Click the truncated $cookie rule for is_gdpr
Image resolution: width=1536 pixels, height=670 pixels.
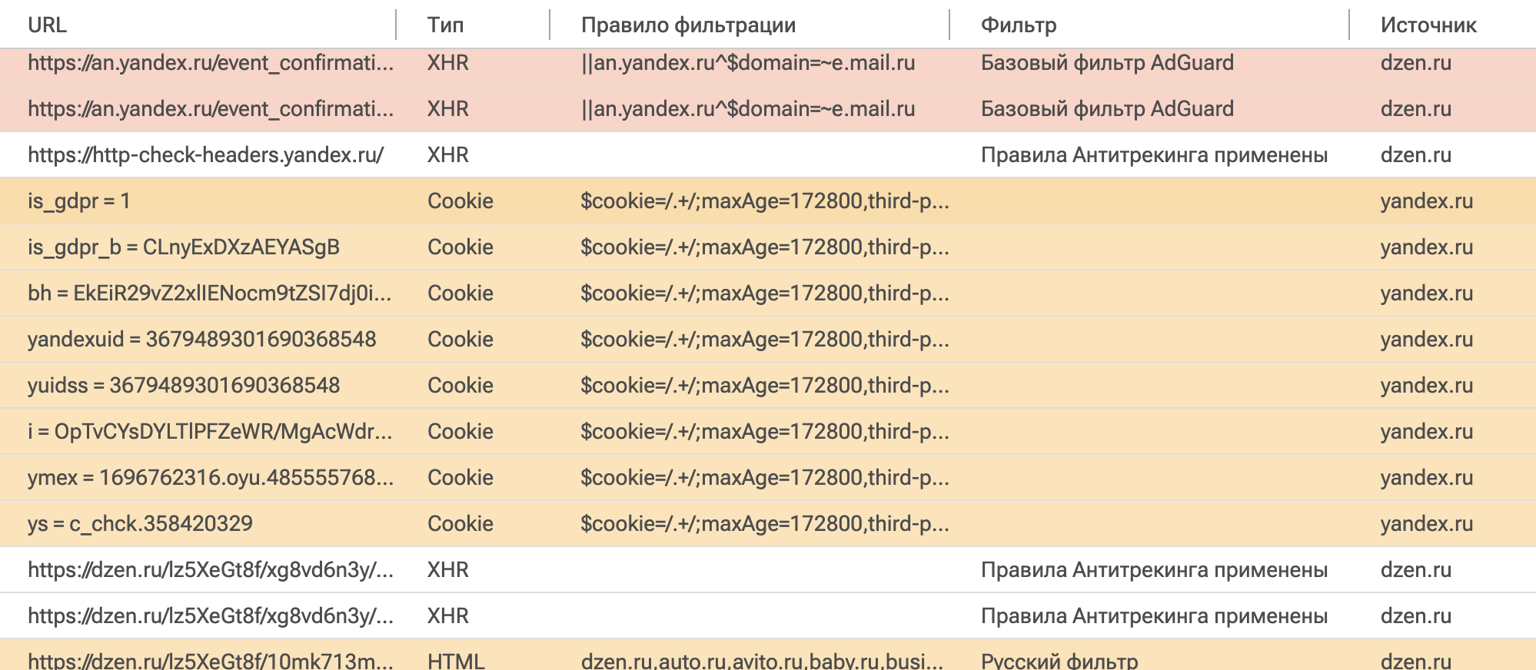point(765,201)
